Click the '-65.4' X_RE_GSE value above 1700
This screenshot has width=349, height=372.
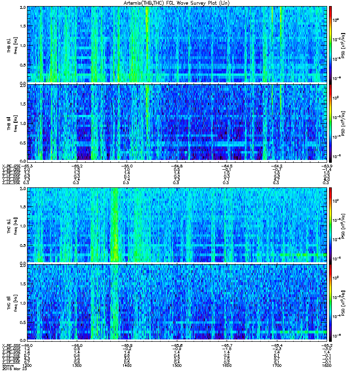point(276,345)
